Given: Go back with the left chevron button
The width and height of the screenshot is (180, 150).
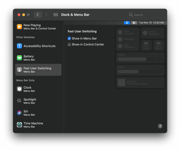Looking at the screenshot, I should [x=38, y=15].
